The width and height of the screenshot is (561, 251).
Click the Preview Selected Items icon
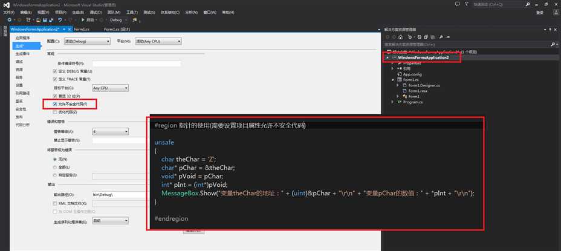pos(447,37)
